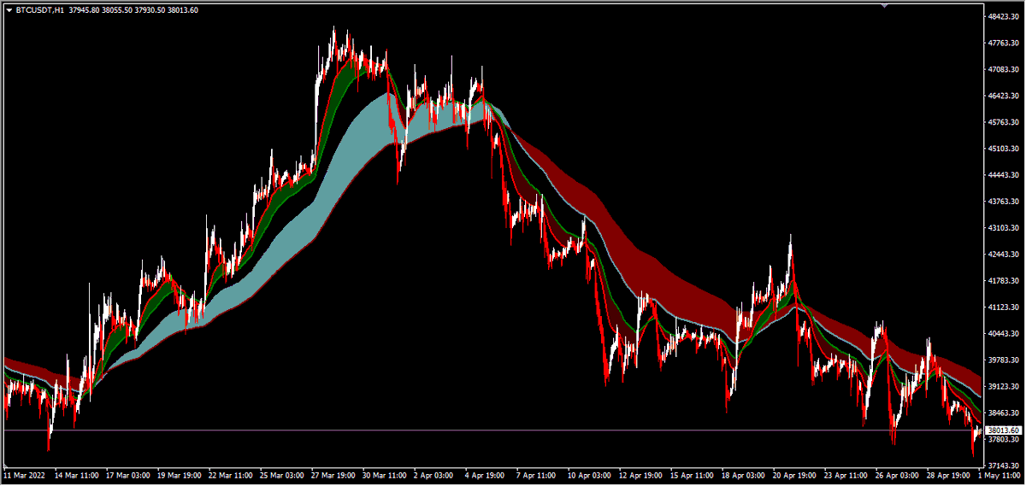Click price axis label 44443.30
This screenshot has width=1026, height=486.
point(1002,175)
